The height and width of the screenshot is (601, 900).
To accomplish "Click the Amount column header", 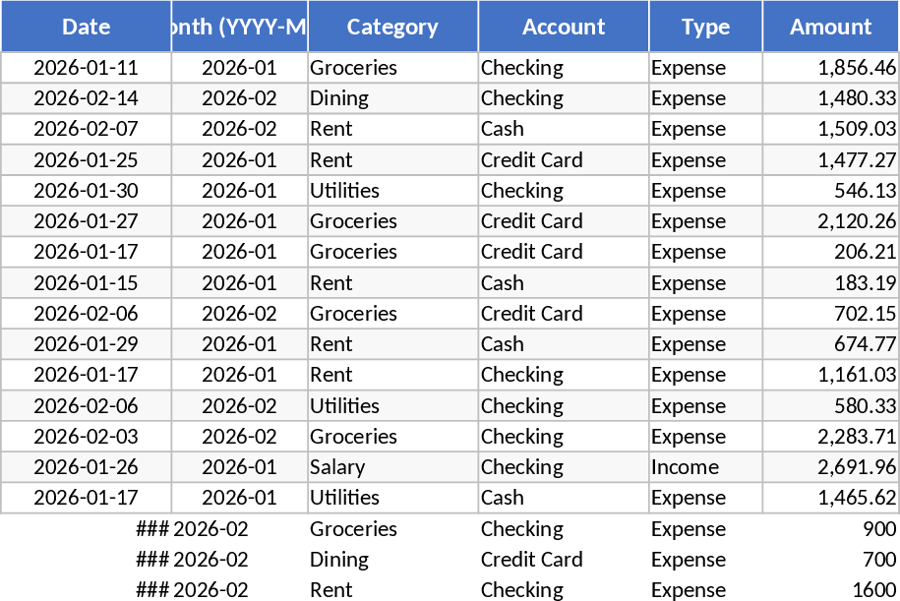I will [830, 27].
